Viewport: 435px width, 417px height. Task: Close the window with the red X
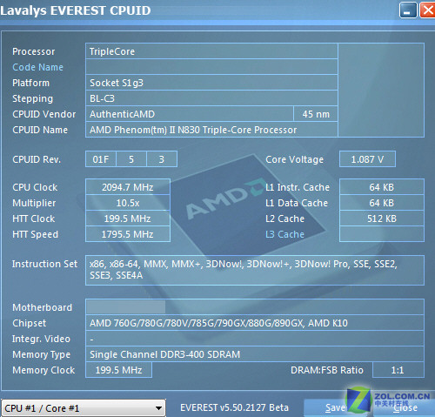click(x=427, y=10)
